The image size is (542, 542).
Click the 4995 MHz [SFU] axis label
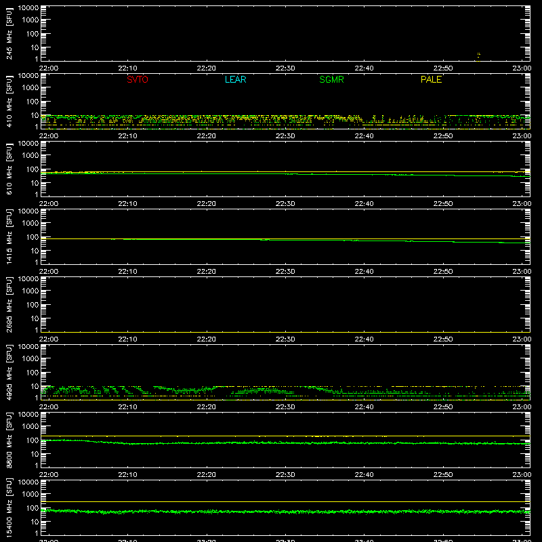9,372
